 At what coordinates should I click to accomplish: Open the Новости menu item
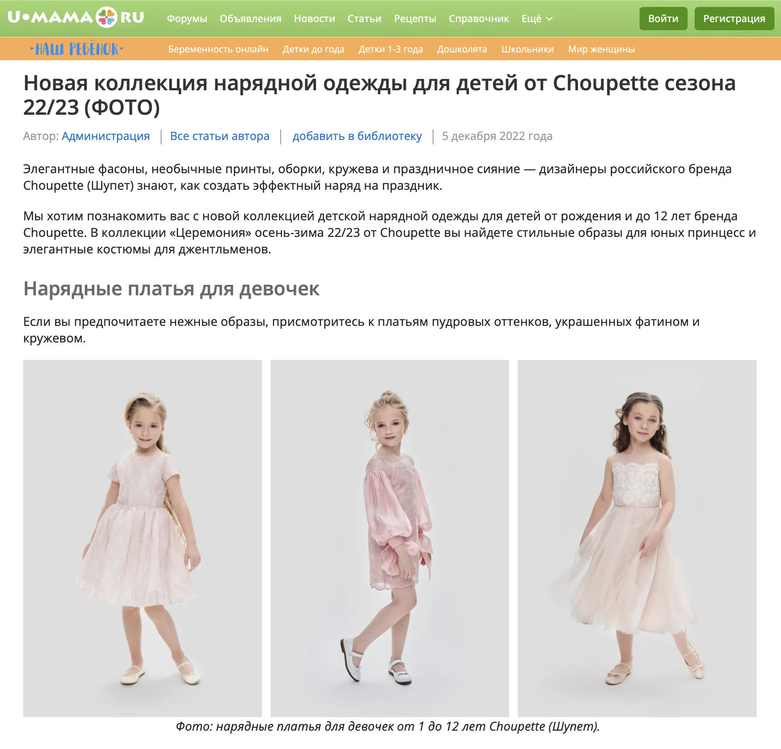coord(314,19)
